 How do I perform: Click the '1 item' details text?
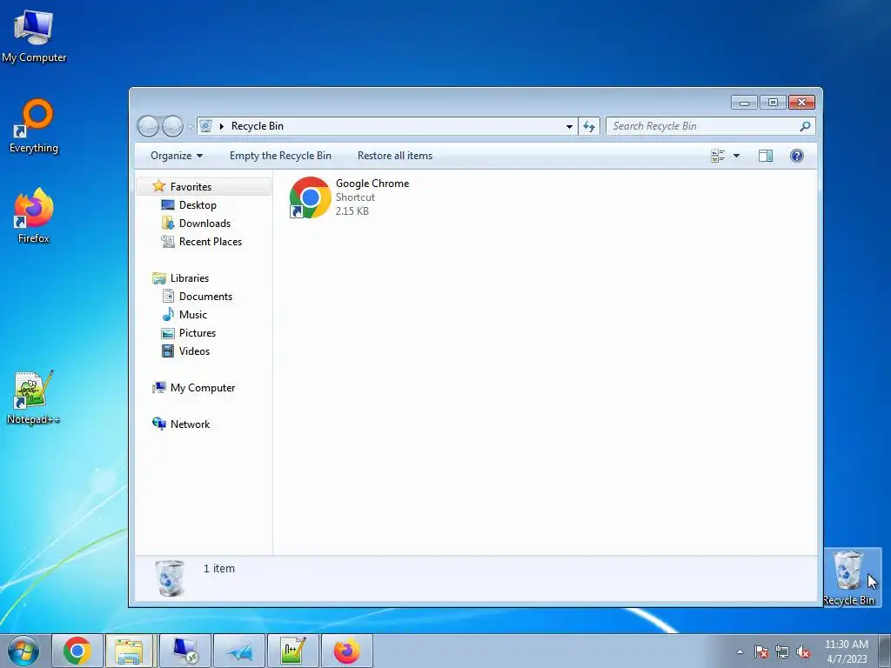click(219, 569)
